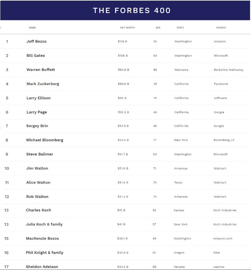Open Bill Gates profile link

[x=36, y=56]
